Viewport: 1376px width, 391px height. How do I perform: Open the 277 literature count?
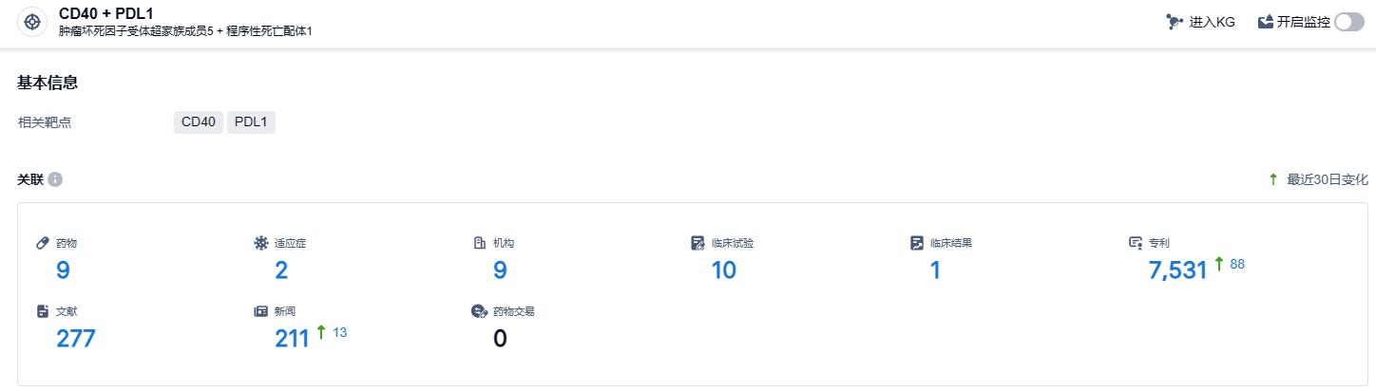point(76,339)
